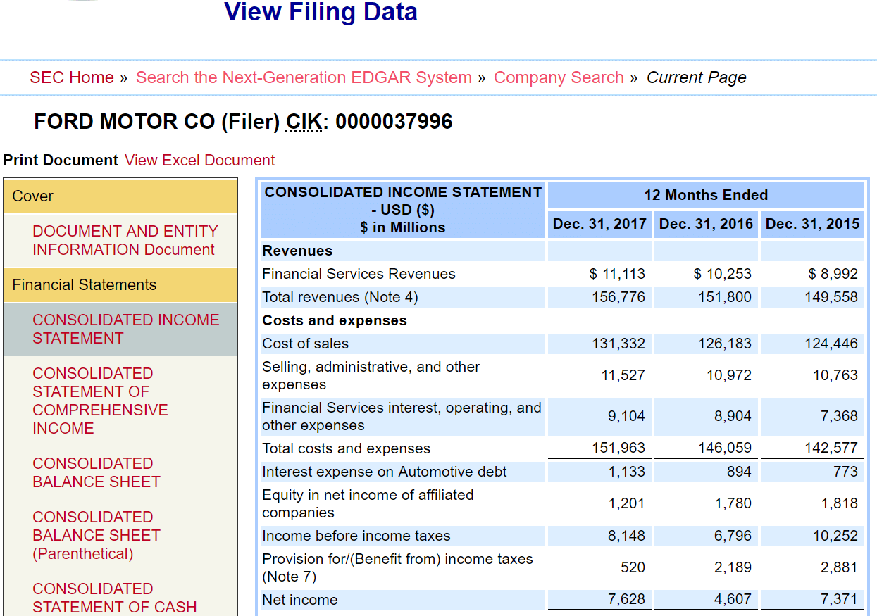Click cost of sales value 124,446
This screenshot has width=877, height=616.
[831, 344]
